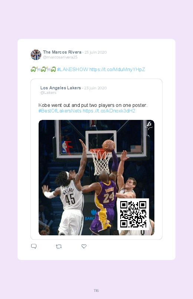Open the #BestOfLakersNets hashtag
The width and height of the screenshot is (193, 299).
(x=60, y=111)
